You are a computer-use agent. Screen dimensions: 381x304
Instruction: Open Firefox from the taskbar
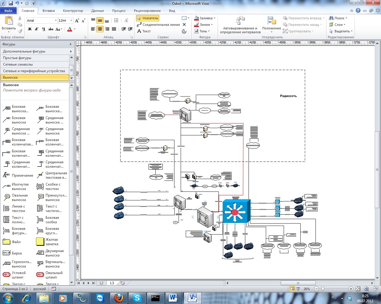(x=119, y=298)
